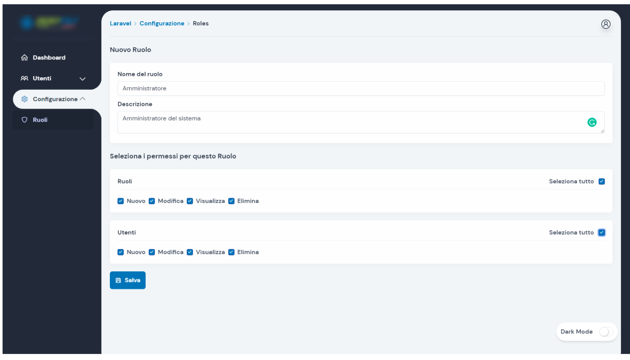This screenshot has height=360, width=630.
Task: Click the Nuovo Ruolo heading
Action: coord(130,50)
